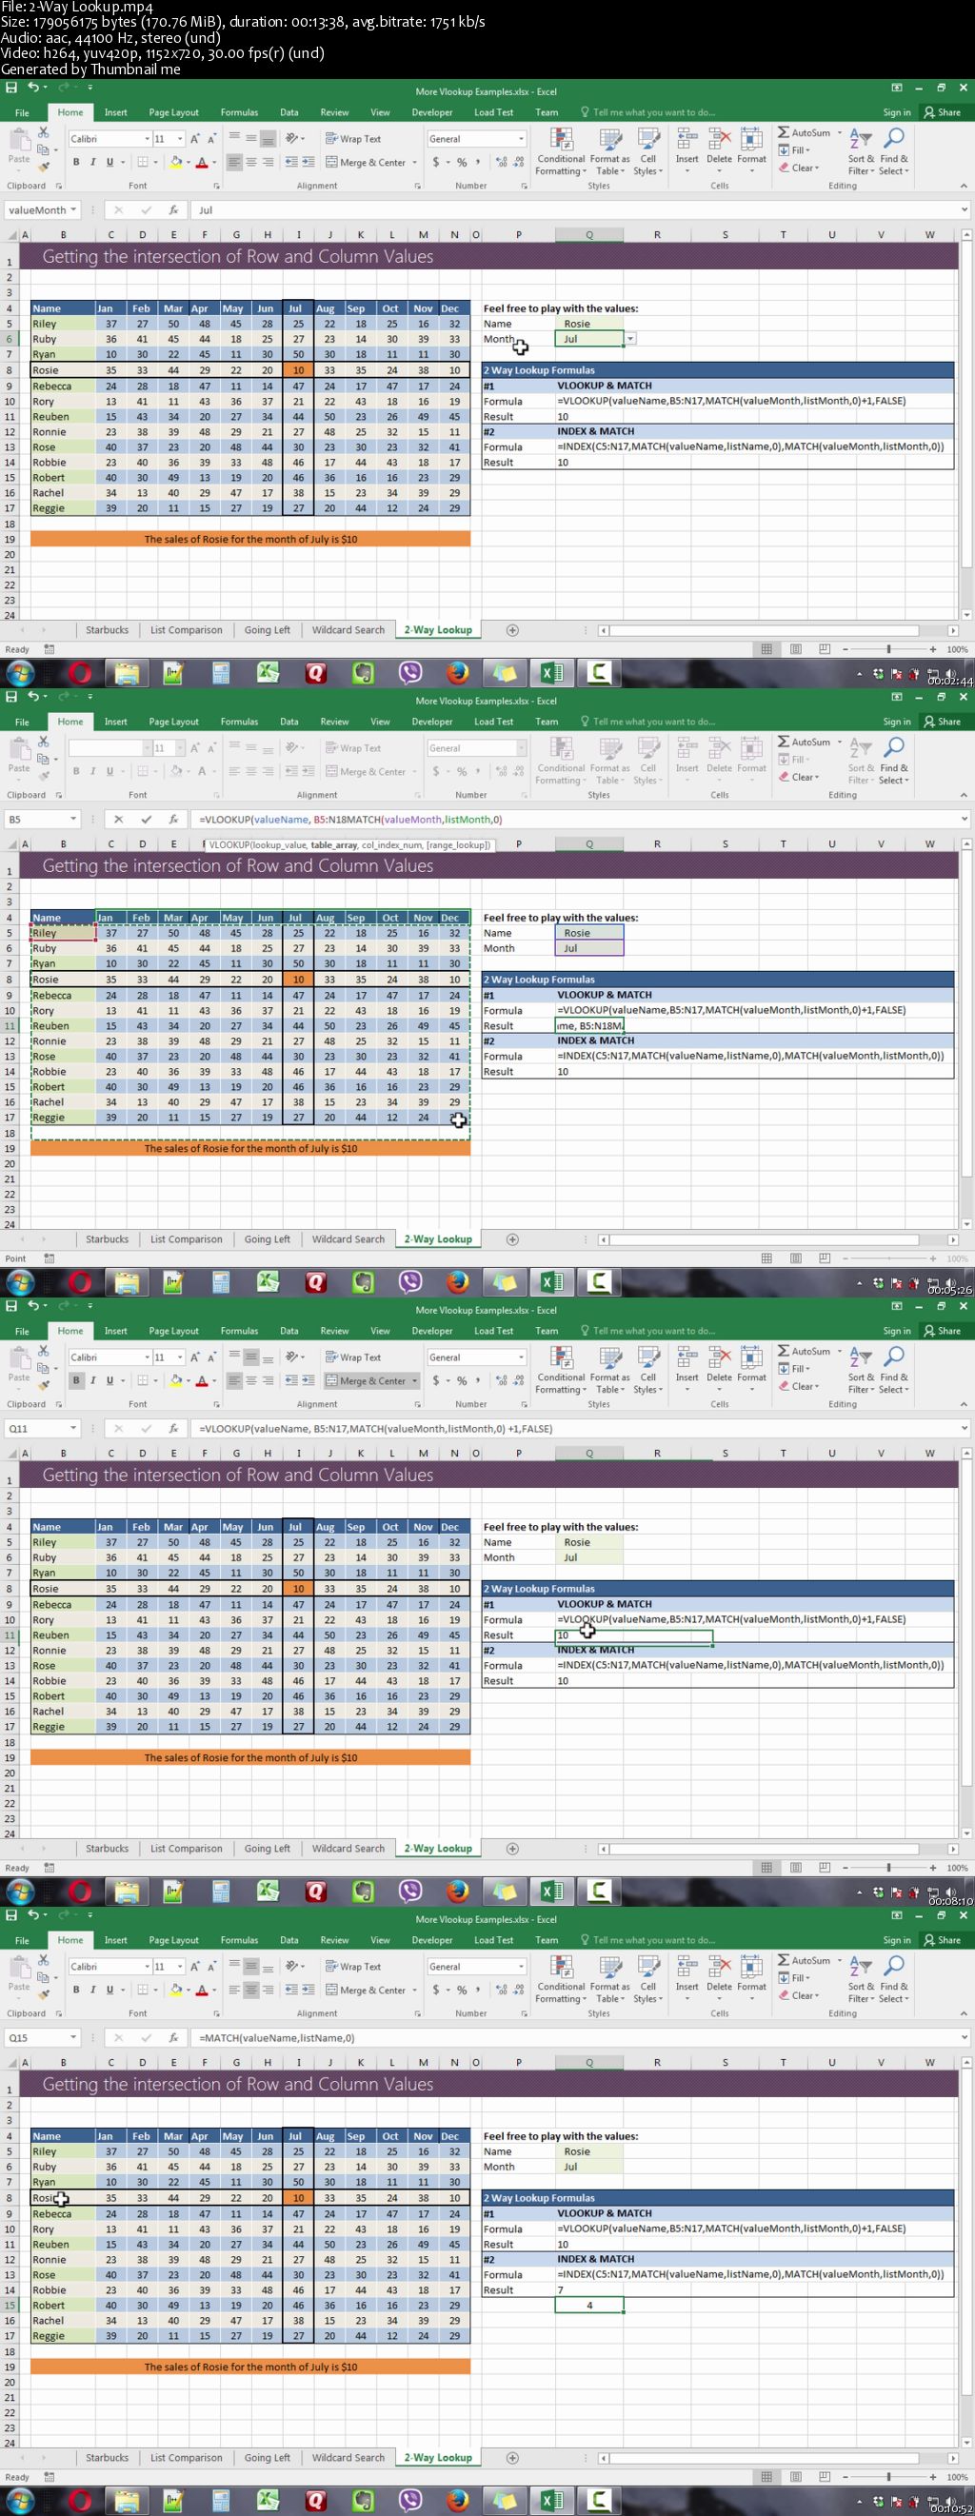Click zoom in plus in Name Box Q11 window
975x2516 pixels.
pos(933,1867)
